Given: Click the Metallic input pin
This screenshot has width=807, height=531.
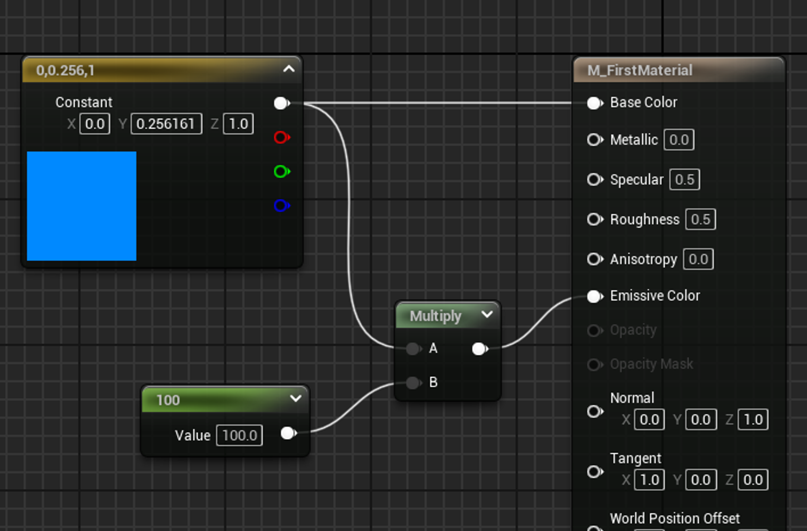Looking at the screenshot, I should click(595, 140).
